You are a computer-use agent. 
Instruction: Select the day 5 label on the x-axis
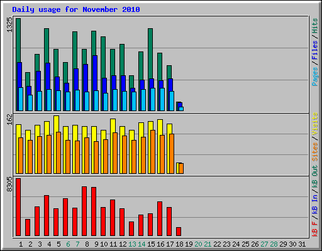point(58,244)
